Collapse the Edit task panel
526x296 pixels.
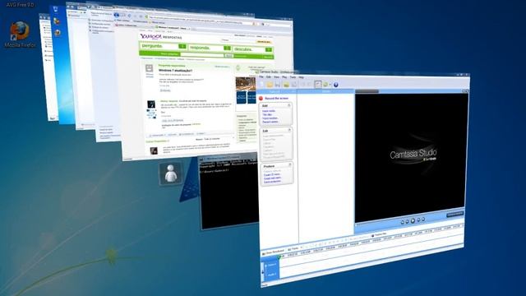(x=289, y=130)
